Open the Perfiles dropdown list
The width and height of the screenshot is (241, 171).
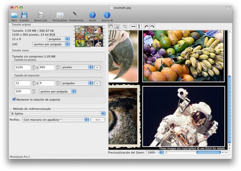(55, 120)
